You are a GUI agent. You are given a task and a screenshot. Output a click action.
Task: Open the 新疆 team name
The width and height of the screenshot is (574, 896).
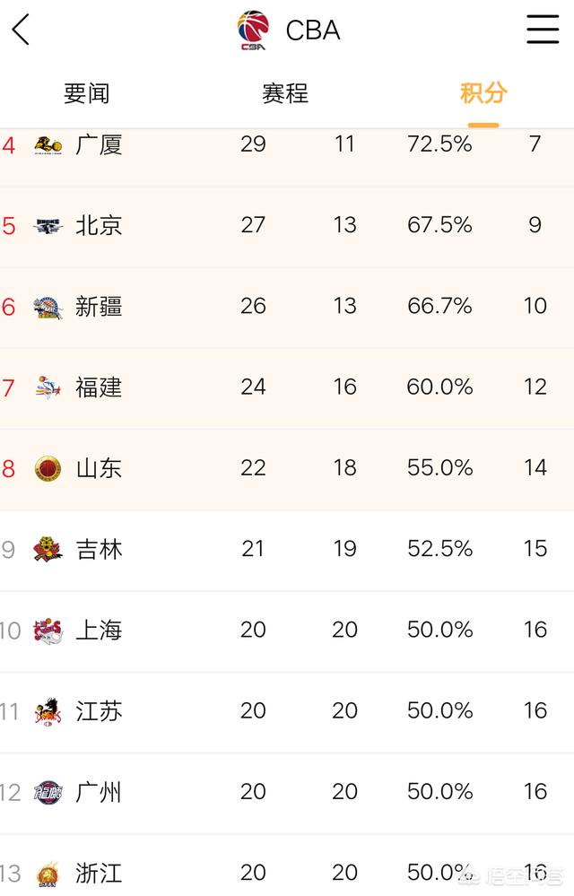(x=99, y=307)
